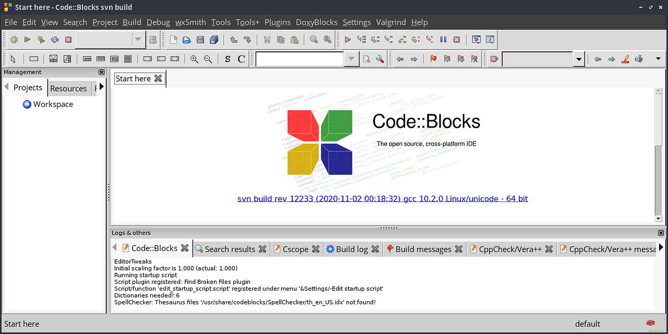
Task: Click the debugger Pause icon
Action: click(x=443, y=40)
